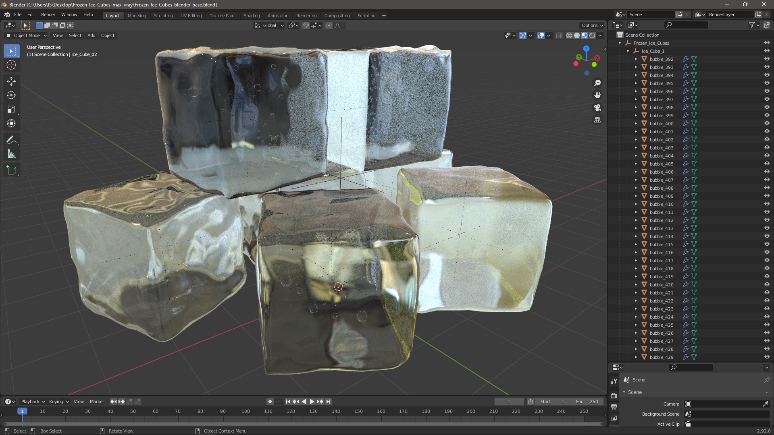Switch to rendered viewport shading
Viewport: 774px width, 435px height.
click(x=592, y=35)
